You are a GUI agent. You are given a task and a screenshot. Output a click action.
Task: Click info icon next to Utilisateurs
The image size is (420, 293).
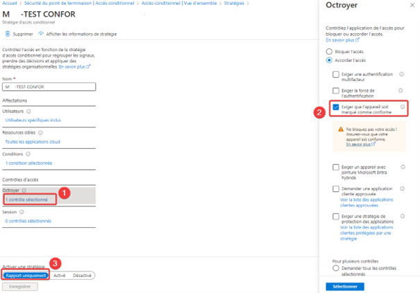tap(28, 111)
